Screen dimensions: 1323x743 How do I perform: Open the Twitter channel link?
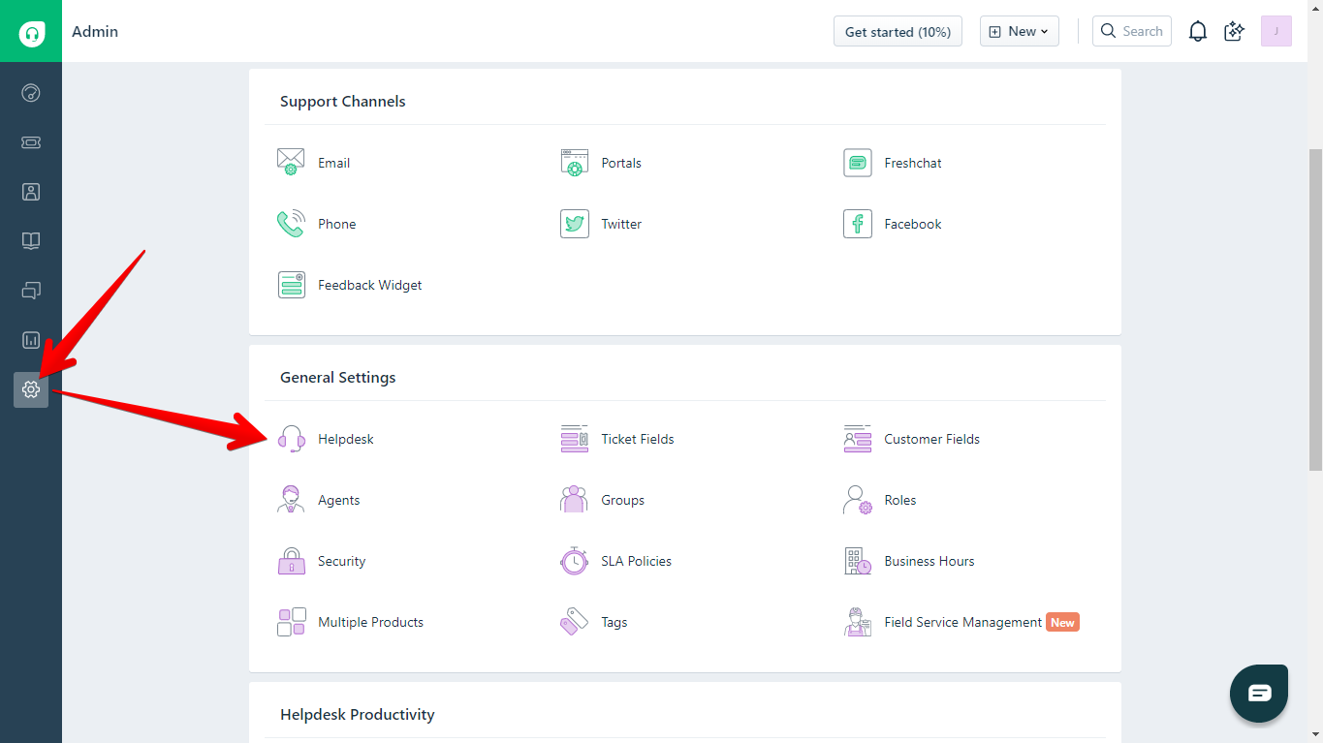click(x=621, y=224)
